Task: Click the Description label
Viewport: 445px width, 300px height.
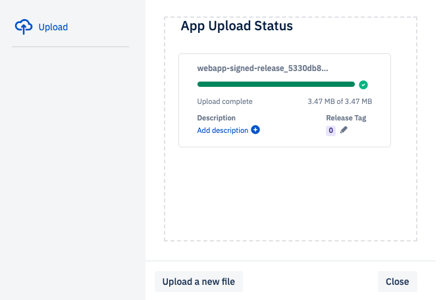Action: pos(217,118)
